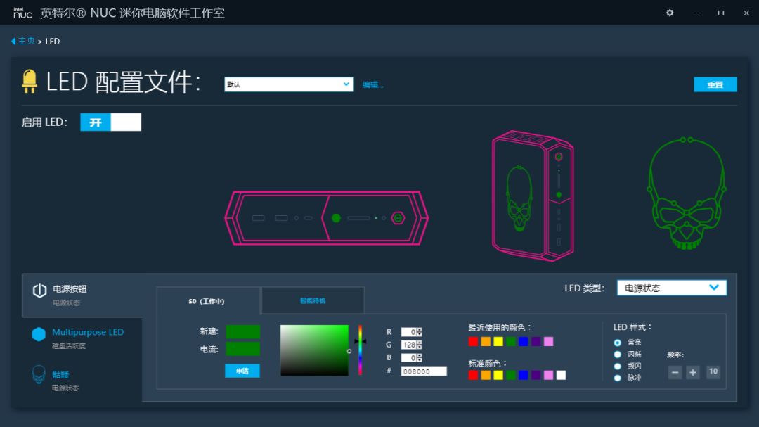Pick white from 标准颜色

click(561, 375)
